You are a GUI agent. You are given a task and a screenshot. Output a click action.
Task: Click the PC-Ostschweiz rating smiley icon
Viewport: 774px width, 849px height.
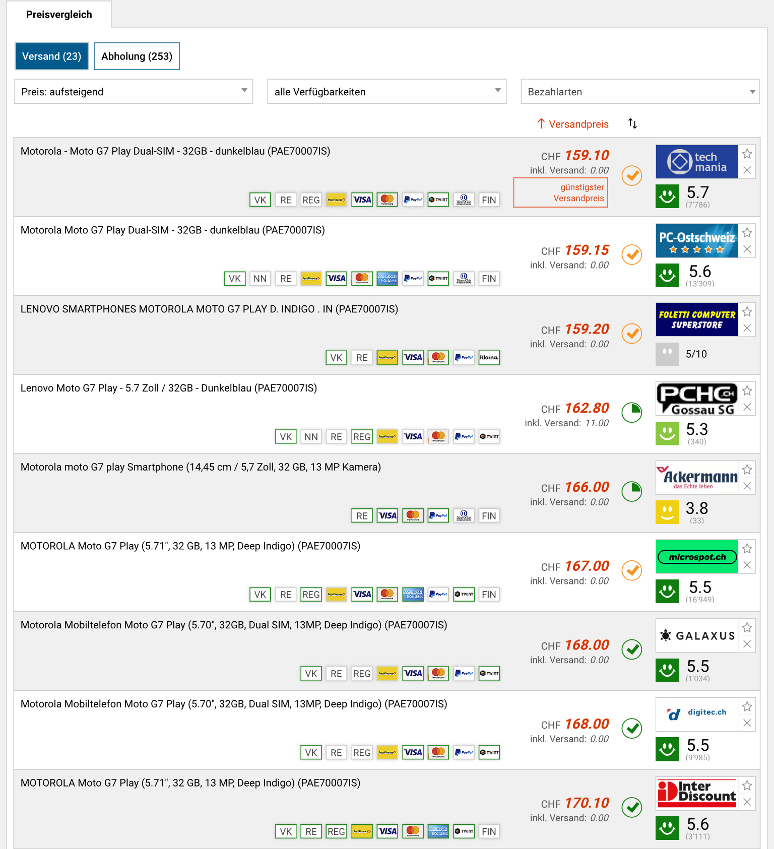click(x=667, y=276)
